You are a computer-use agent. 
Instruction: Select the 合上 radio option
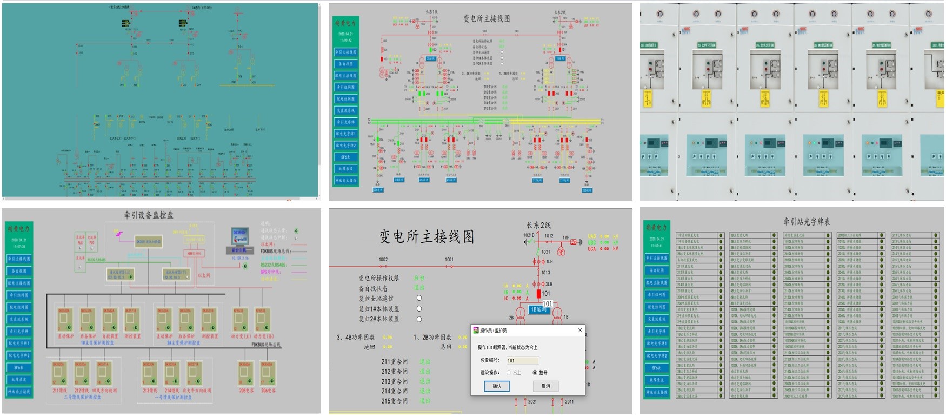click(509, 373)
